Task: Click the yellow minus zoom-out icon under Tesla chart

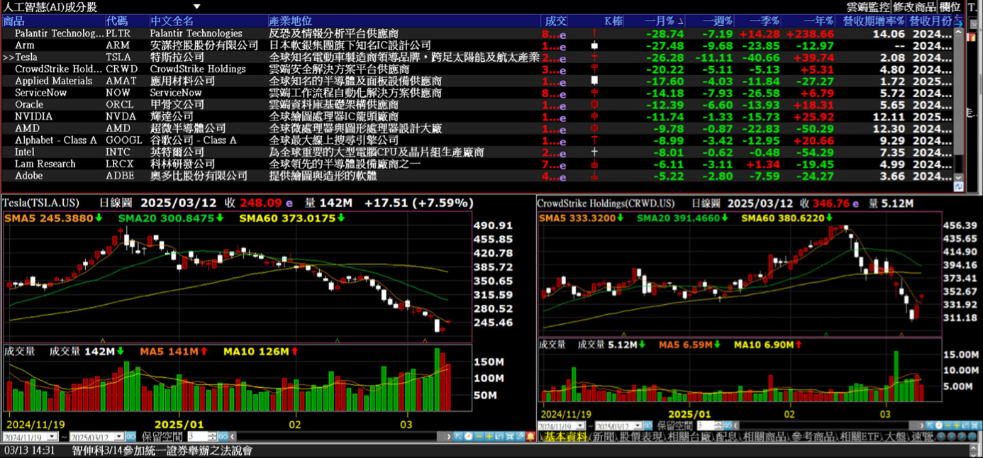Action: 479,436
